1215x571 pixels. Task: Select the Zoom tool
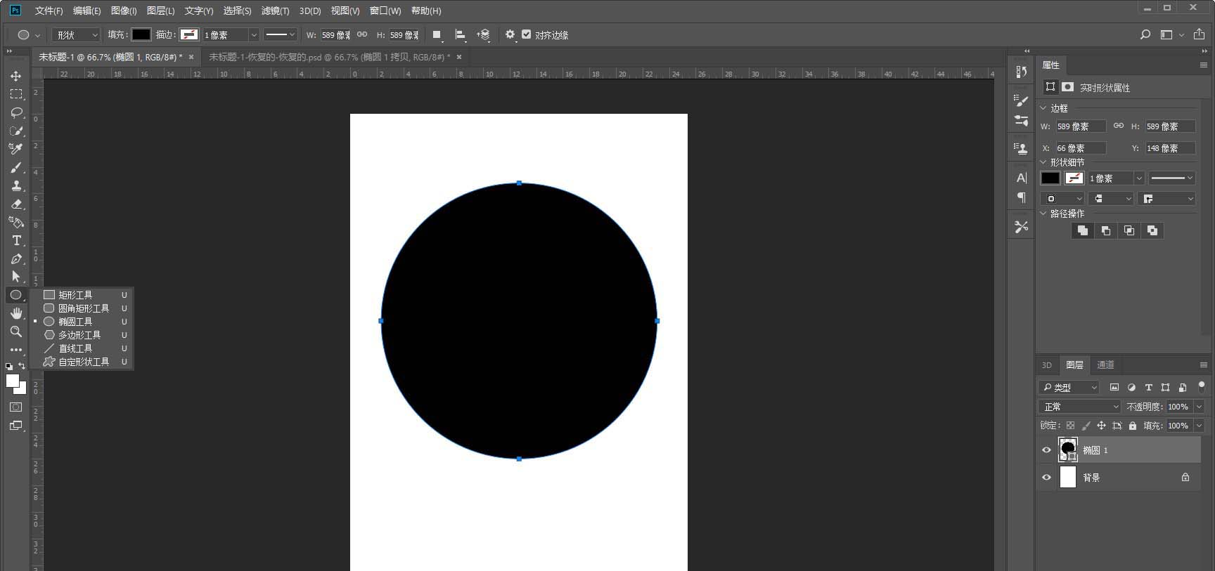[x=15, y=332]
